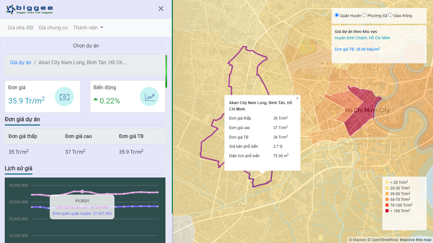
Task: Open Huyện Bình Chánh, Hồ Chí Minh link
Action: coord(362,38)
